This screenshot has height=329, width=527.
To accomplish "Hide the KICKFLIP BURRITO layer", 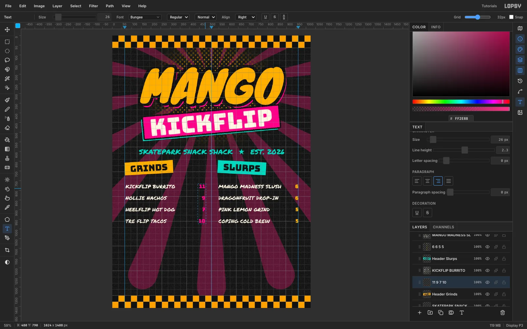I will point(487,270).
